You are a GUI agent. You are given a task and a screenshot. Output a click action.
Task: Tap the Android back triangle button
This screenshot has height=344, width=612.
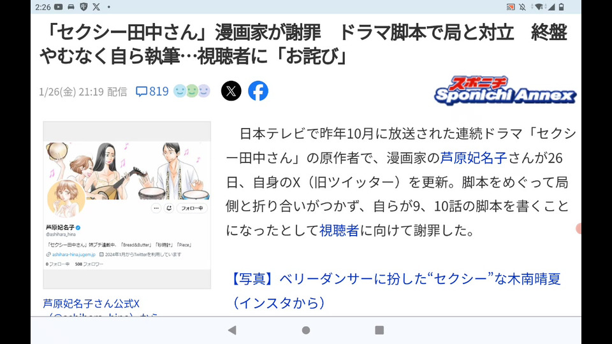[232, 331]
